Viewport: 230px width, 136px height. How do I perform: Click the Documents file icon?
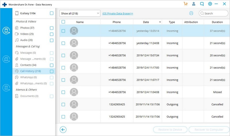17,96
